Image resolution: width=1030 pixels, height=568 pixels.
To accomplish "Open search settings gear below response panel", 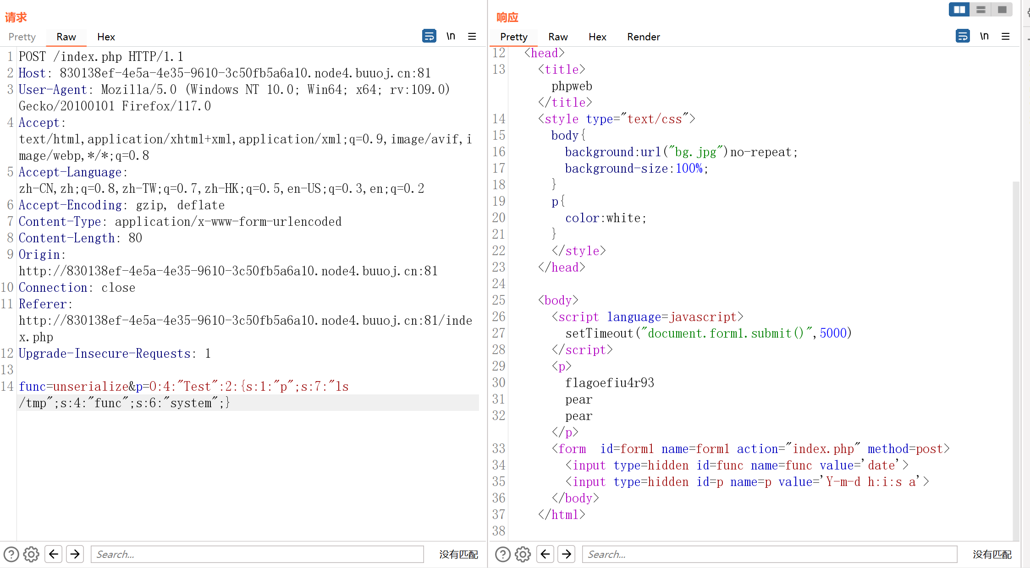I will point(523,554).
